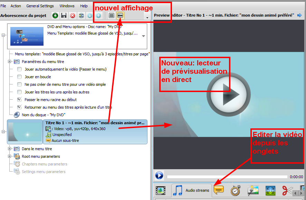
Task: Open the video filmstrip tab
Action: [161, 190]
